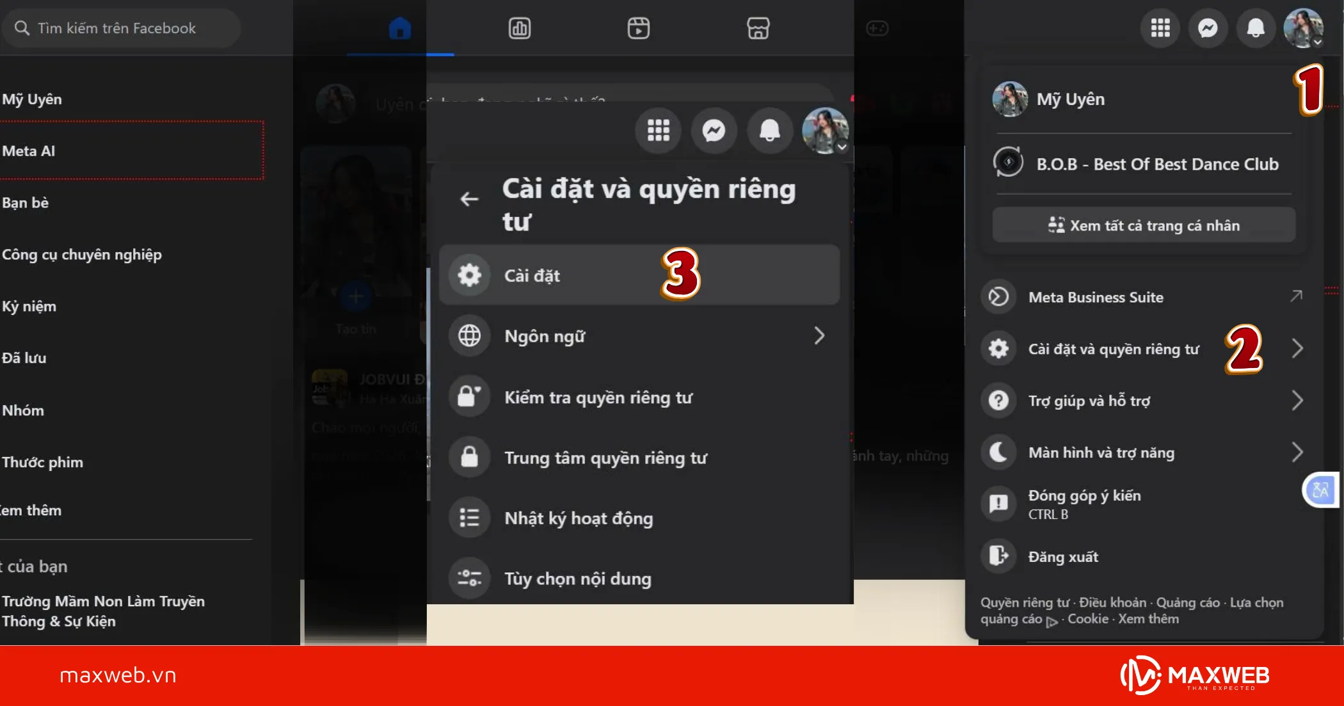Open the notifications bell in the top-right header
The height and width of the screenshot is (706, 1344).
coord(1256,28)
